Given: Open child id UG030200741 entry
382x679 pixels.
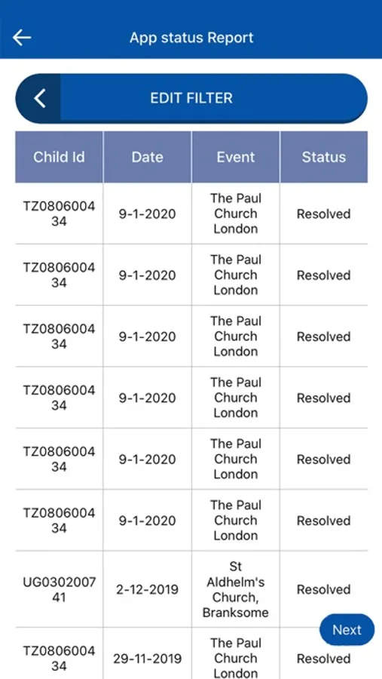Looking at the screenshot, I should click(x=60, y=589).
